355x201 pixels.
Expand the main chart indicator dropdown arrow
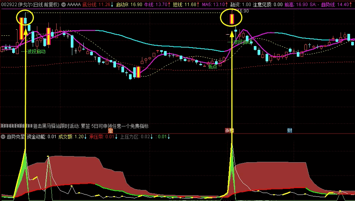pyautogui.click(x=63, y=5)
